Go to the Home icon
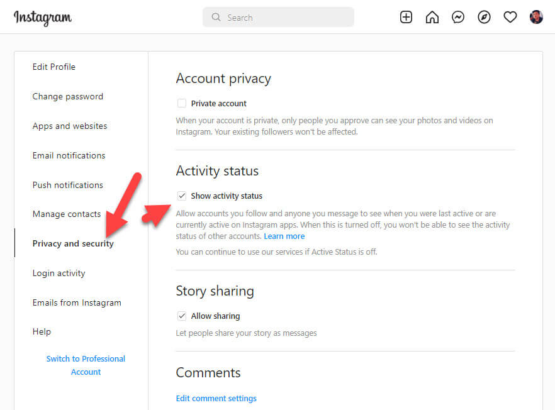The height and width of the screenshot is (410, 555). (x=432, y=18)
